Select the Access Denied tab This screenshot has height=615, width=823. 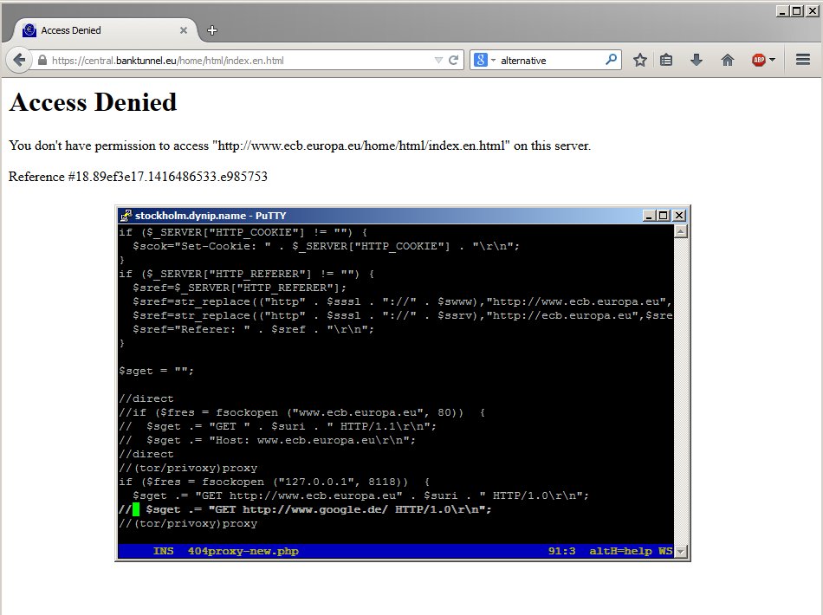tap(105, 30)
